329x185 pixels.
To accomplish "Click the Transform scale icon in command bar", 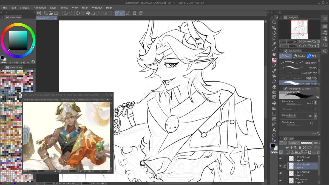I will coord(93,13).
